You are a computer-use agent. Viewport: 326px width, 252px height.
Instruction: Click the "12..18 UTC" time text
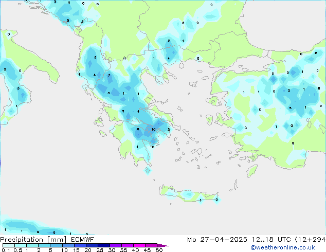[x=271, y=240]
